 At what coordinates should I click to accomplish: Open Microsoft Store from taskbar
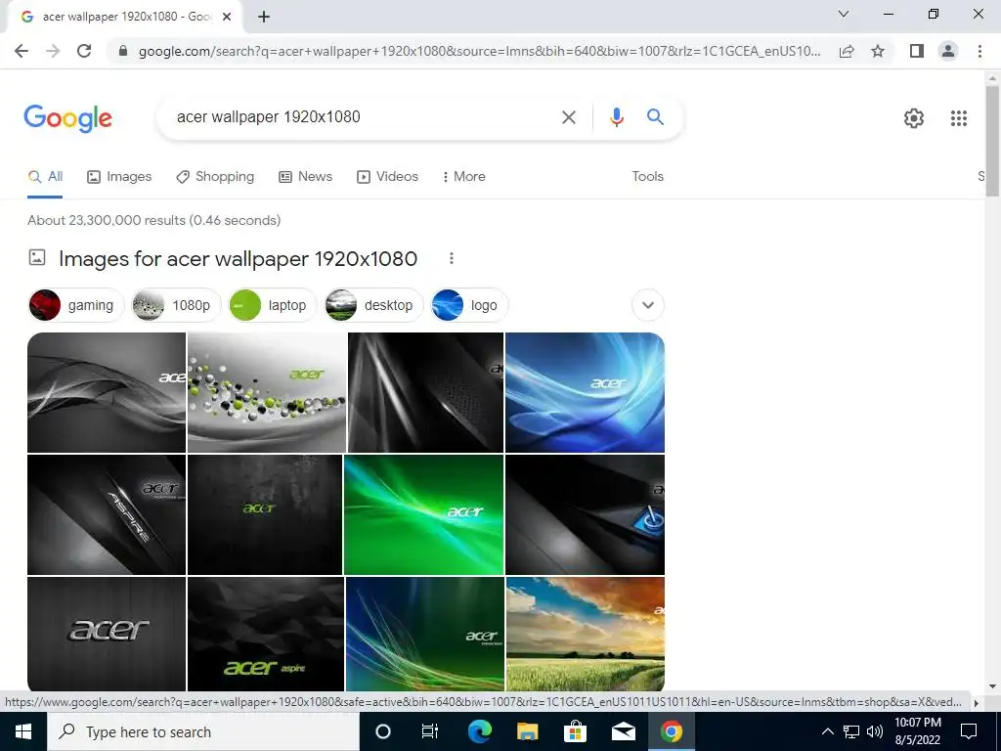pos(575,731)
